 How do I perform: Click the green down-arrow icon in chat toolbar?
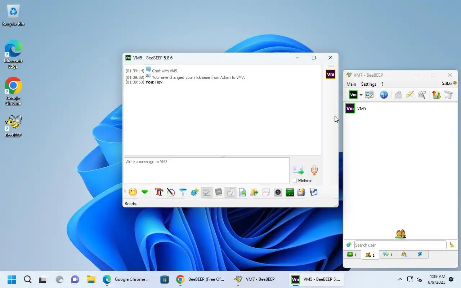coord(145,192)
